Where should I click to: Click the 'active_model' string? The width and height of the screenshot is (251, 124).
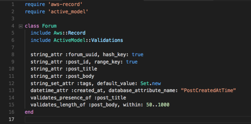68,12
